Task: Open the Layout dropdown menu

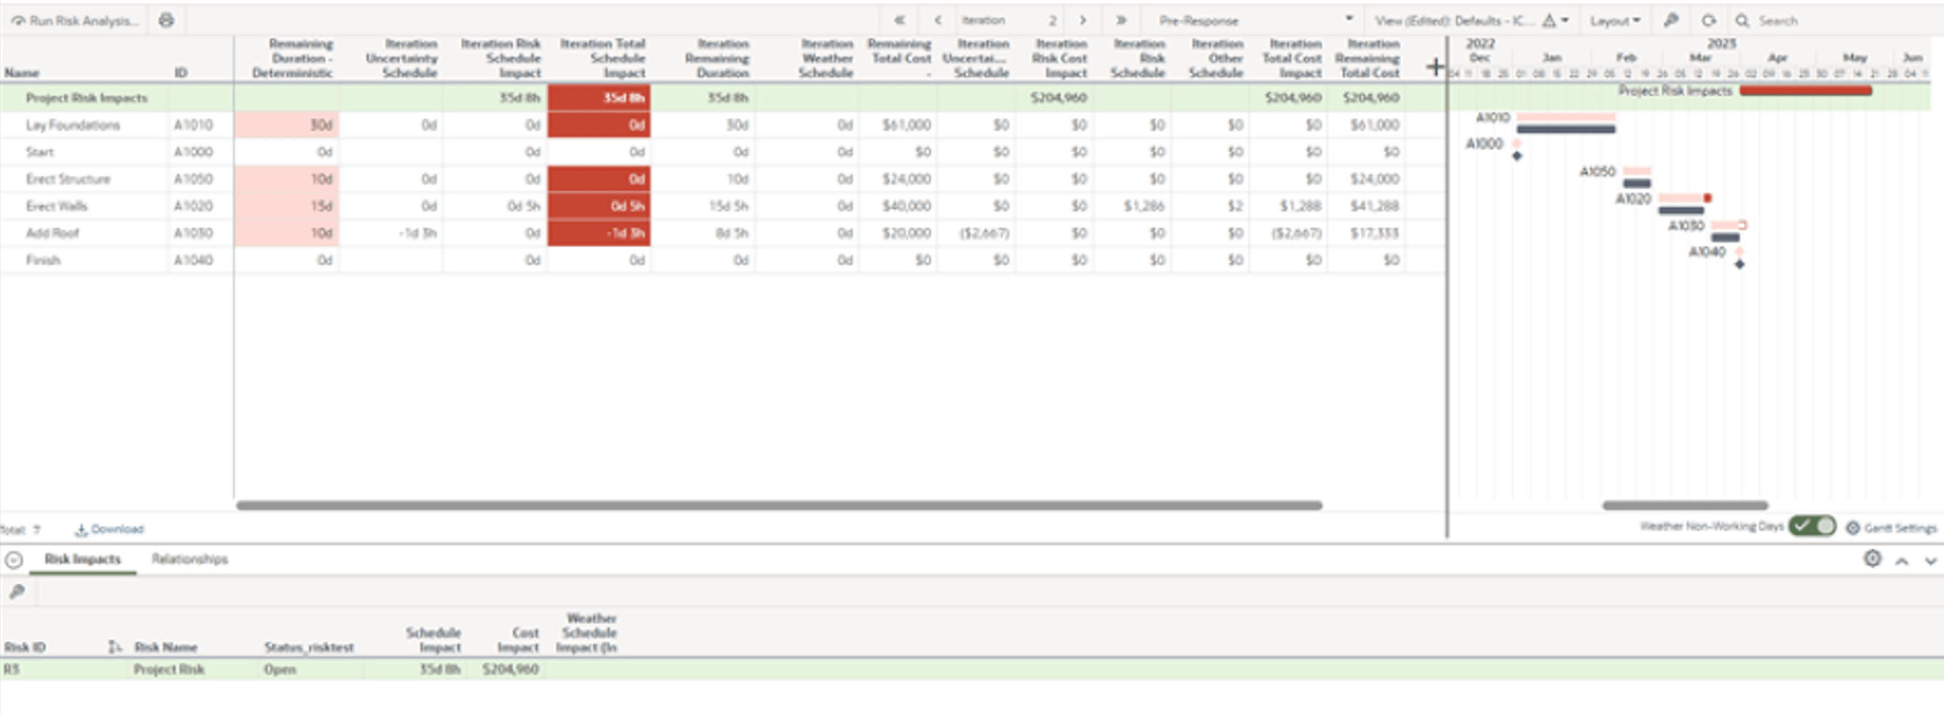Action: (1615, 20)
